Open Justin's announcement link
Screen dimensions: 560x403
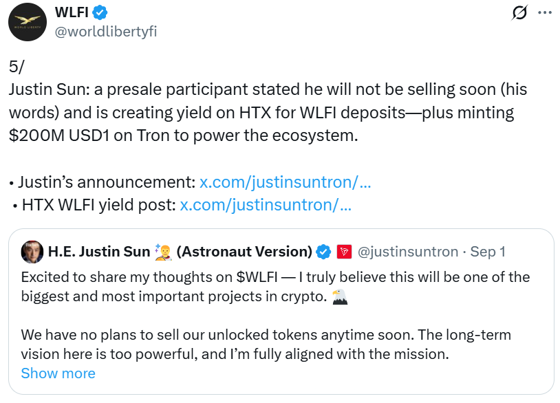tap(286, 183)
